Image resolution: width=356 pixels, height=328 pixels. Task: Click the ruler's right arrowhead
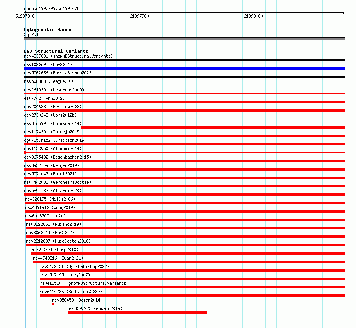pyautogui.click(x=344, y=12)
